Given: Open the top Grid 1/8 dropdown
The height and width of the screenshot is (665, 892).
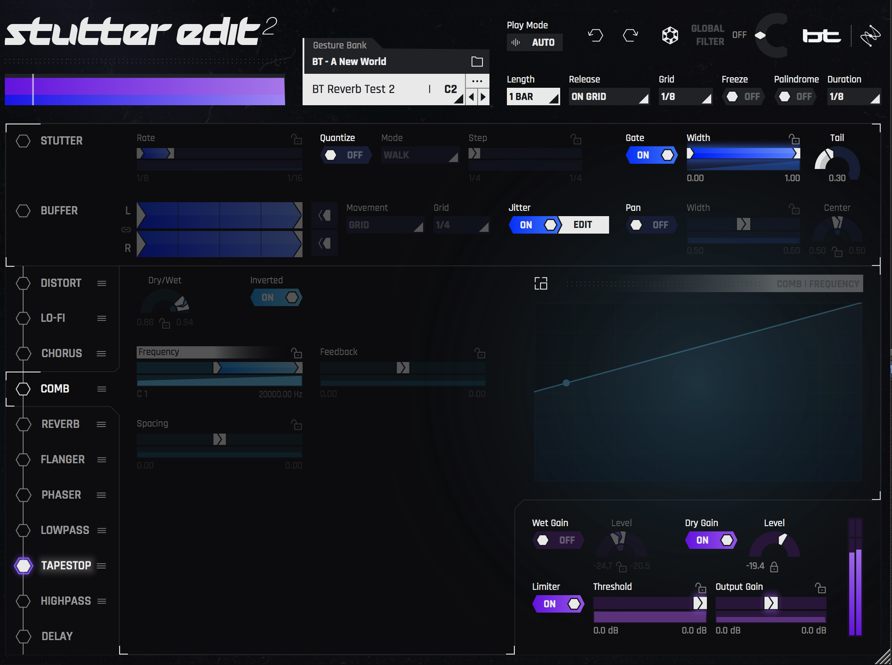Looking at the screenshot, I should pos(685,96).
